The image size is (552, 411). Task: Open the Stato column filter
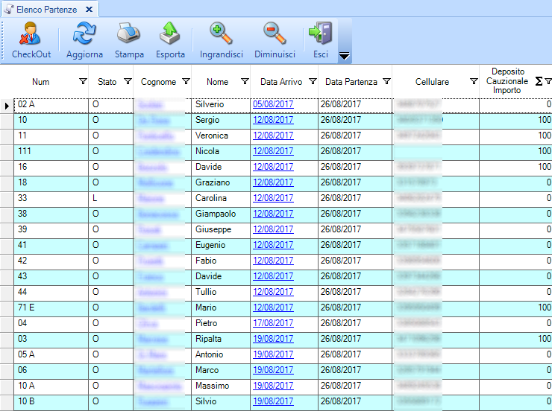(128, 82)
